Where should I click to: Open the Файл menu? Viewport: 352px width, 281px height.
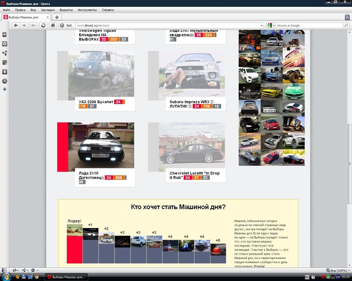click(6, 10)
